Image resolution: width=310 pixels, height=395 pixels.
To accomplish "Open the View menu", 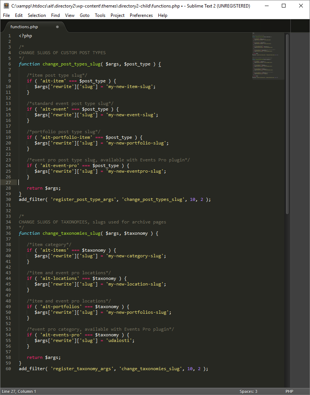I will point(70,15).
